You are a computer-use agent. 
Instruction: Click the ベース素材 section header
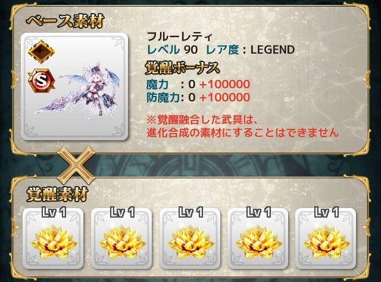pyautogui.click(x=65, y=21)
